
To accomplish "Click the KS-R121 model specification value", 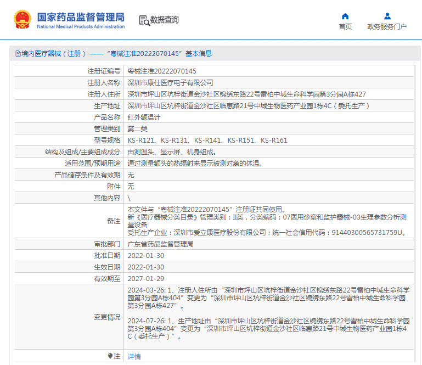I will (x=207, y=141).
